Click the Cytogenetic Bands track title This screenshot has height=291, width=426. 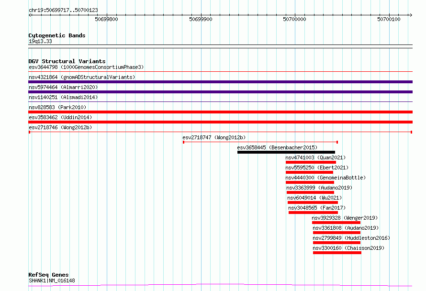coord(57,35)
